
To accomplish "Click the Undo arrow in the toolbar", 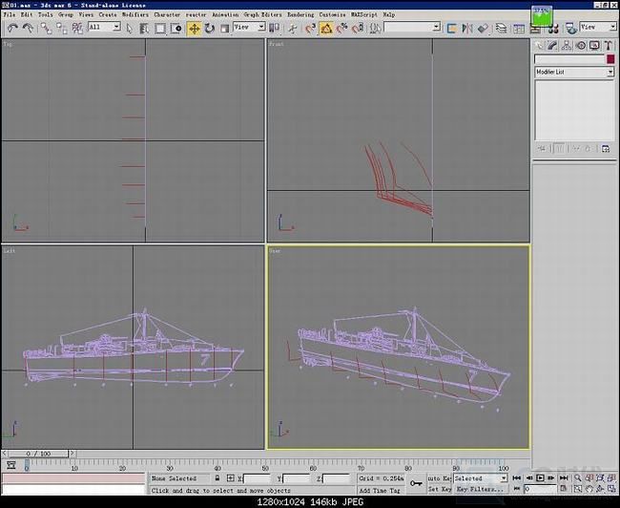I will click(x=12, y=28).
